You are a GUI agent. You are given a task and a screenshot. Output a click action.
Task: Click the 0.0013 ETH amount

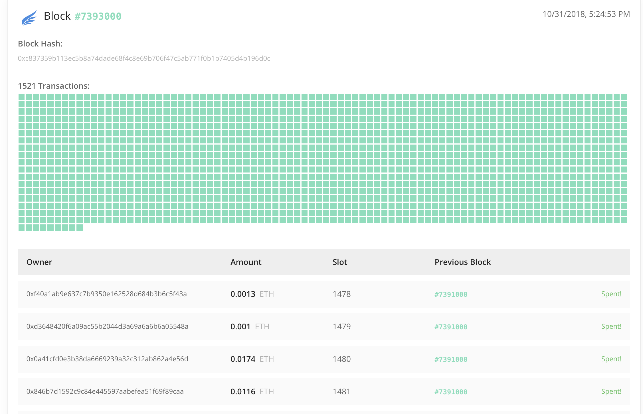(x=252, y=294)
